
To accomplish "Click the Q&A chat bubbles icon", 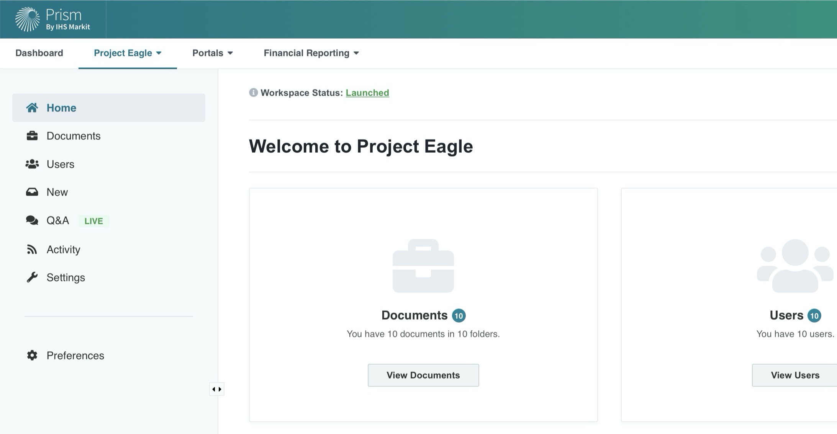I will [x=32, y=220].
